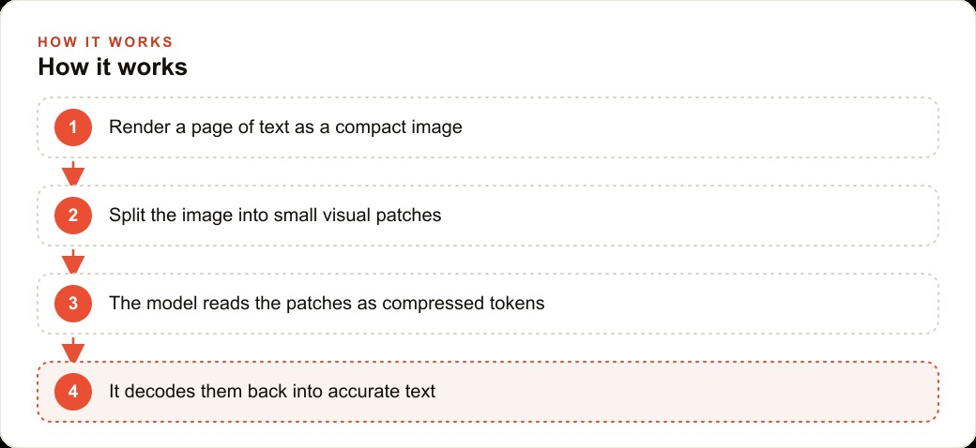The height and width of the screenshot is (448, 976).
Task: Click "Split the image into small visual patches"
Action: (275, 216)
